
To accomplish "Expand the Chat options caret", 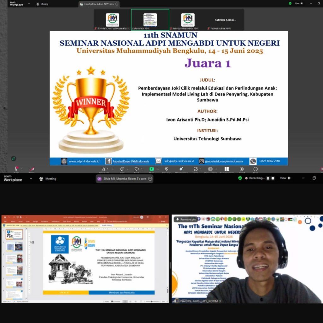I will pyautogui.click(x=128, y=169).
